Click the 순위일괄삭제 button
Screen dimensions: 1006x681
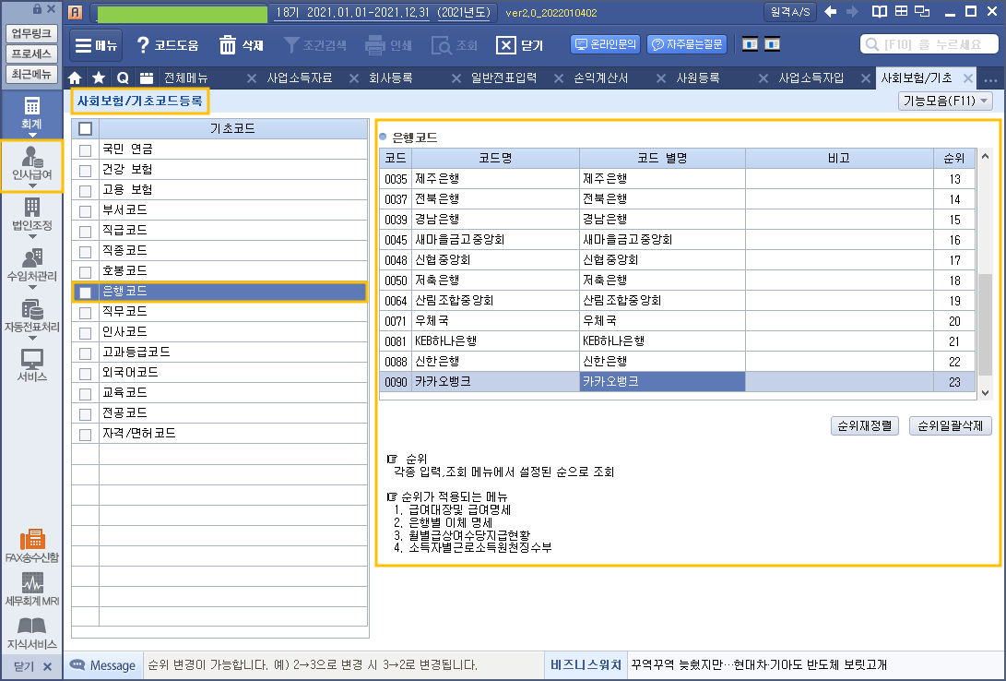pos(950,425)
